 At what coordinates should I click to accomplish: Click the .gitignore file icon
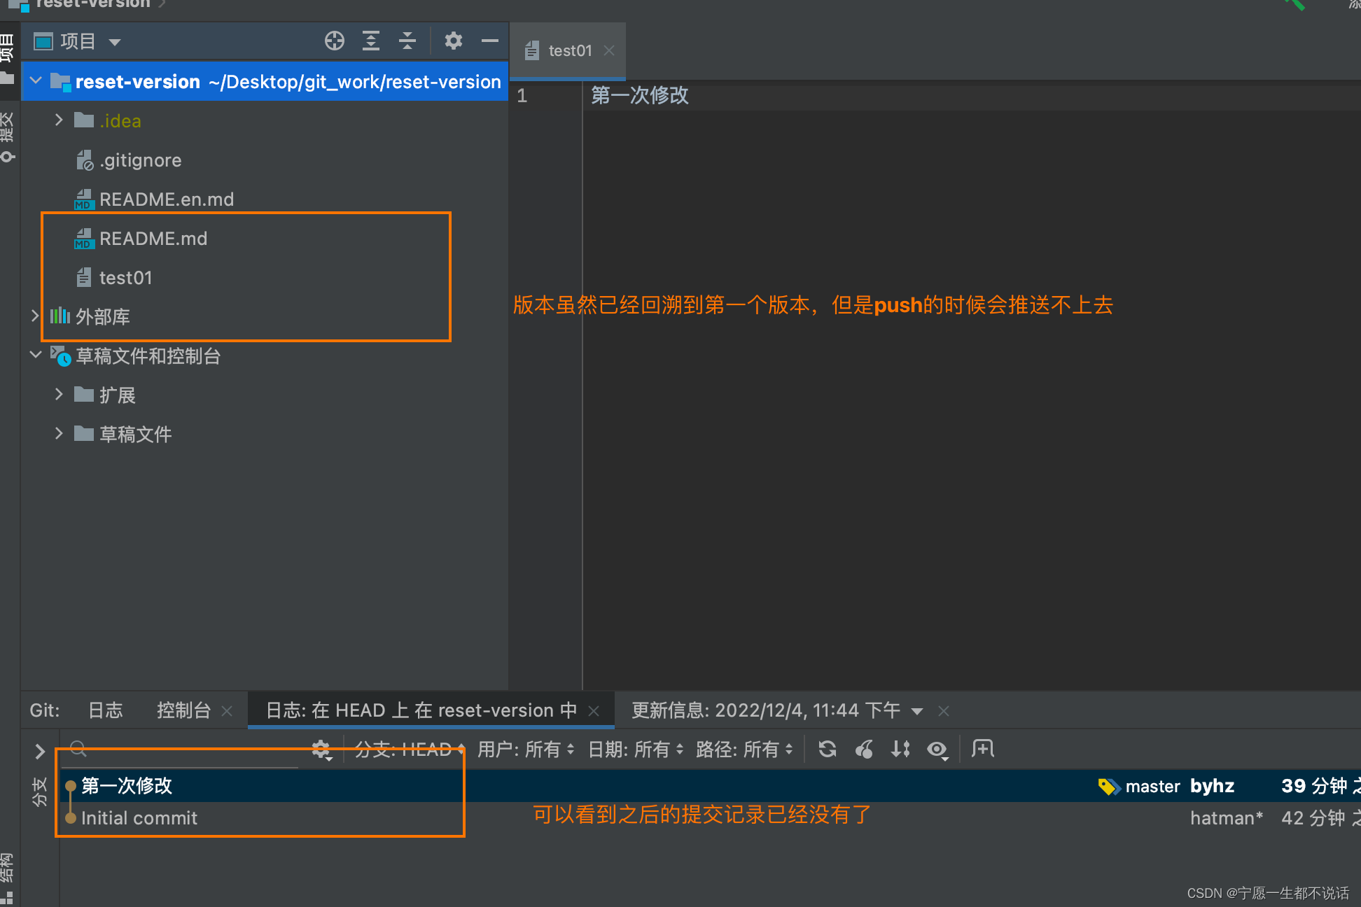[84, 160]
